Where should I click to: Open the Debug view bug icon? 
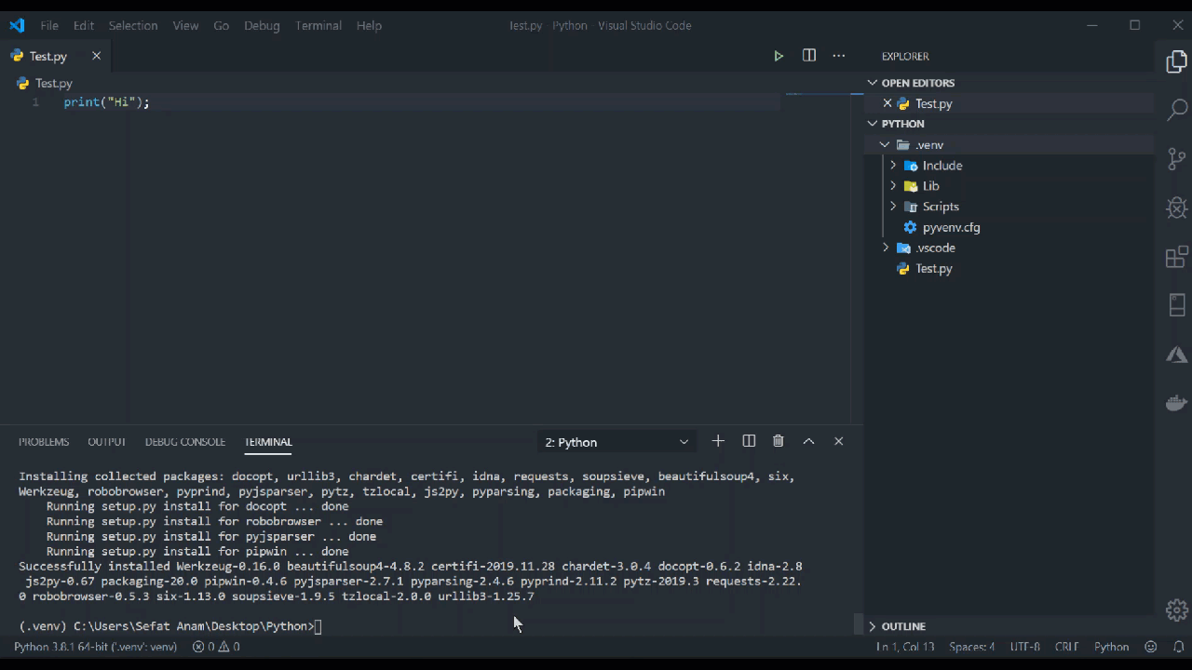pyautogui.click(x=1177, y=208)
